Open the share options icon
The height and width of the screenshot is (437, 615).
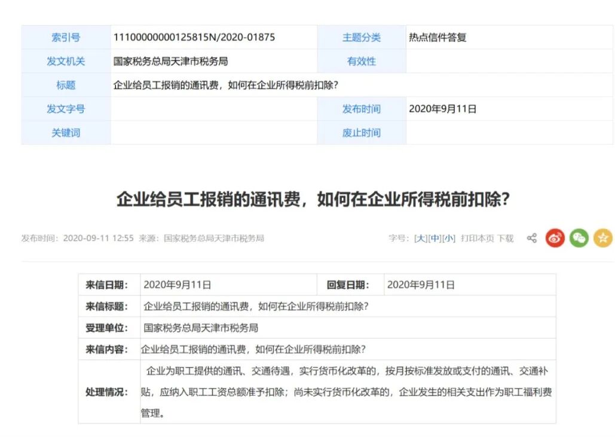coord(531,238)
